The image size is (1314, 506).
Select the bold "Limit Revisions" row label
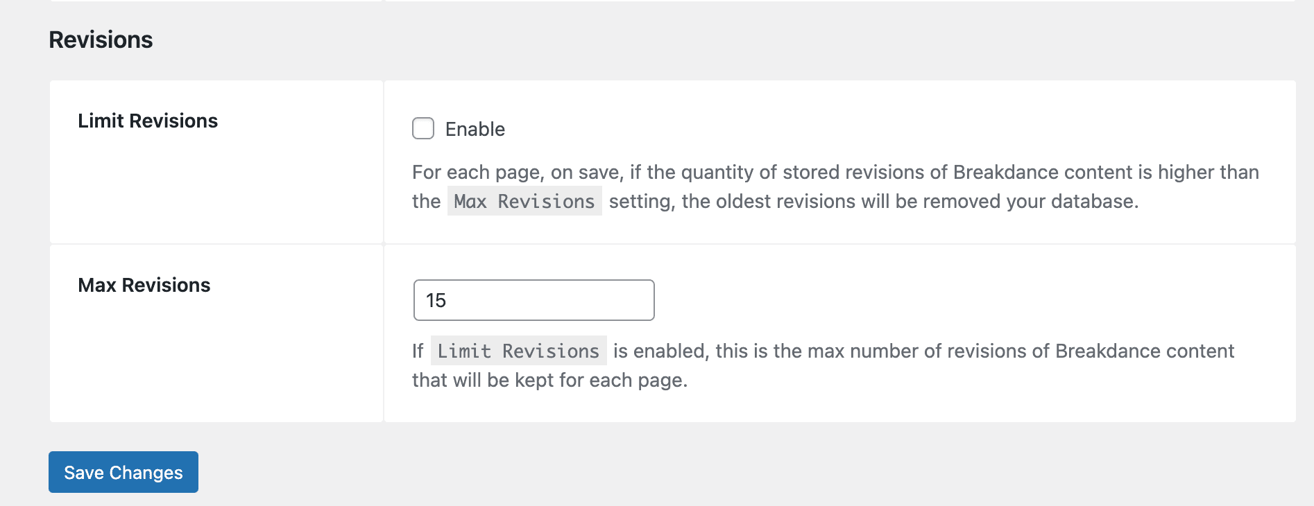click(x=148, y=121)
